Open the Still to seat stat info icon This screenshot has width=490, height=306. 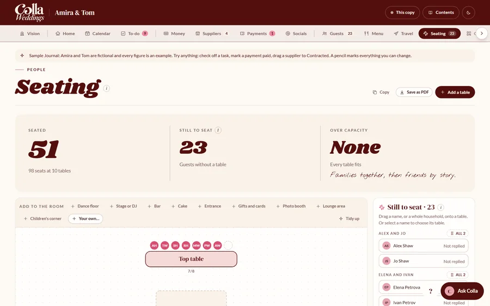(x=218, y=130)
